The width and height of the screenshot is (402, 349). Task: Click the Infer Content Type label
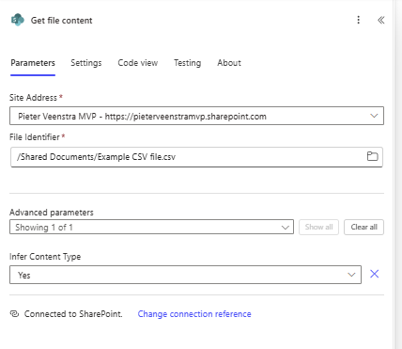[x=45, y=257]
